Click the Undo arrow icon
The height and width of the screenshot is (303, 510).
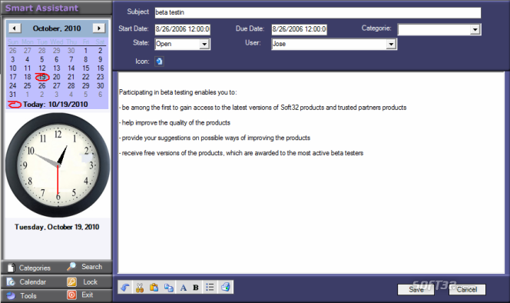(125, 288)
